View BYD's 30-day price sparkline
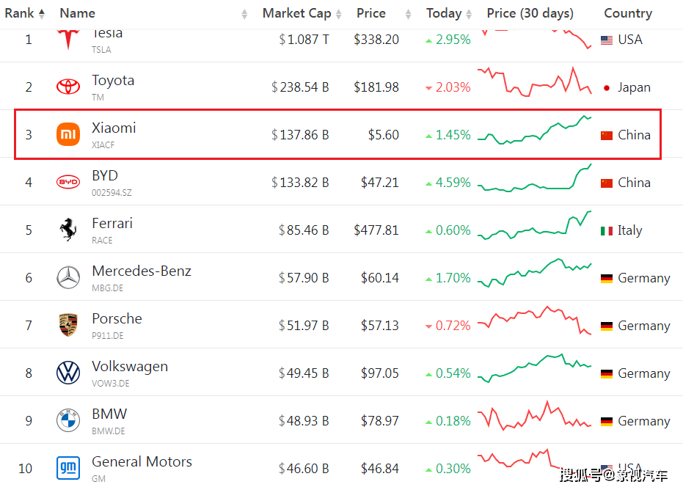Screen dimensions: 683x490 pyautogui.click(x=535, y=178)
